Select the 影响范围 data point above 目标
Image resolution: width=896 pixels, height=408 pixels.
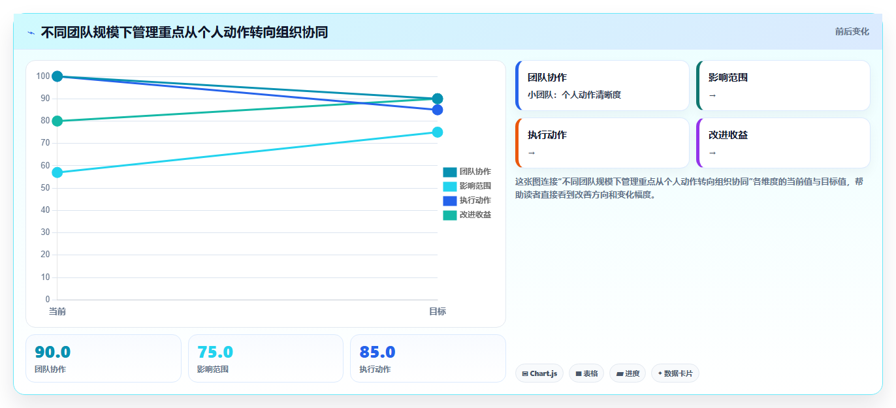point(438,132)
